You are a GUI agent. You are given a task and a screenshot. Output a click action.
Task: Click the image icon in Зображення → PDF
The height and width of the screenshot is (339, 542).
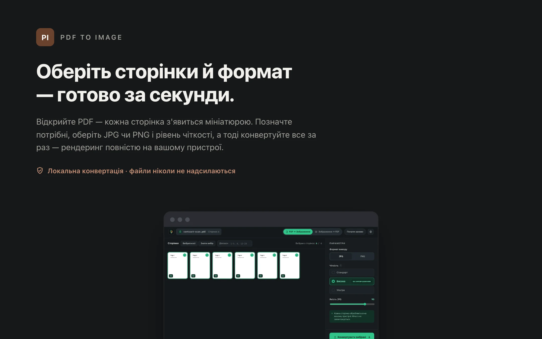point(316,232)
